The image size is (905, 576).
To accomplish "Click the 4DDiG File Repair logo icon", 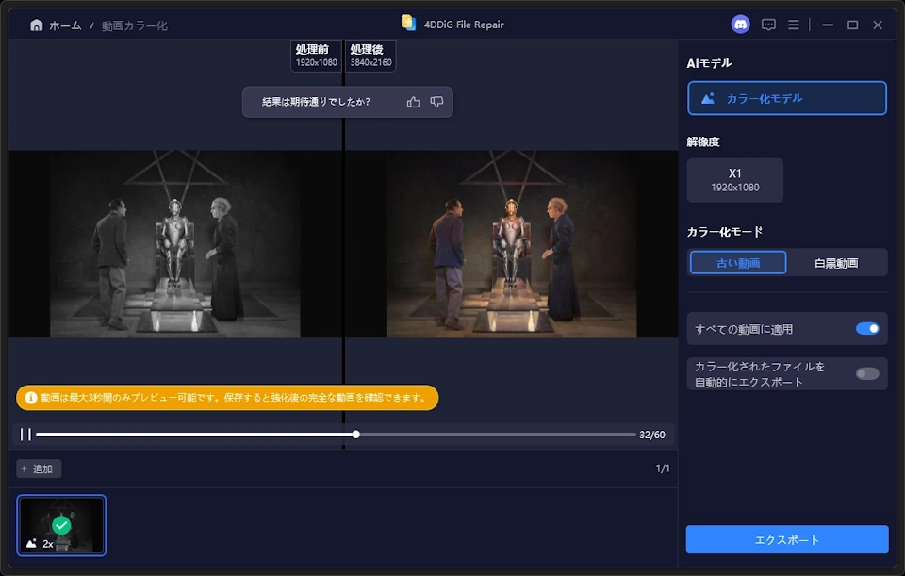I will click(x=408, y=23).
